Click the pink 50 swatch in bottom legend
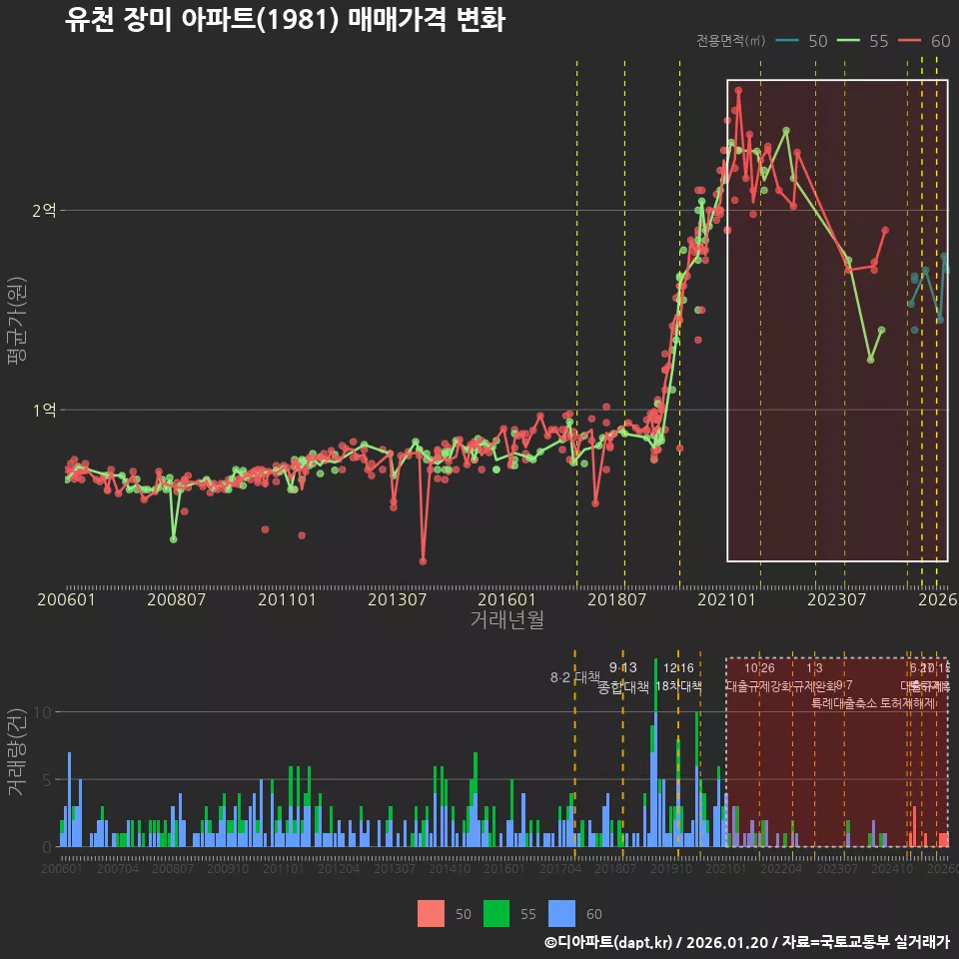959x959 pixels. click(431, 914)
